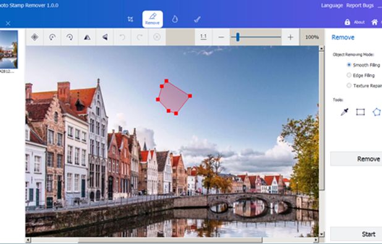Click the fit-to-window pan icon
This screenshot has width=382, height=244.
[35, 37]
